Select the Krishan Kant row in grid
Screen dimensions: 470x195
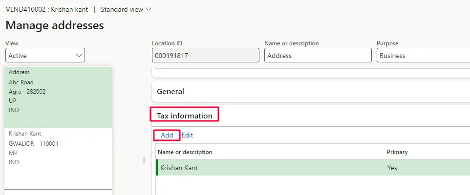313,168
